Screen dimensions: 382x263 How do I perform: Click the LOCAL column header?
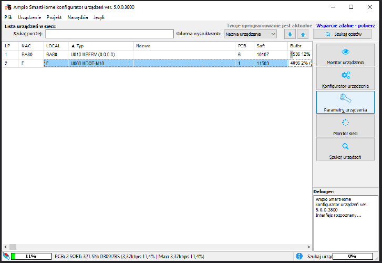coord(56,46)
